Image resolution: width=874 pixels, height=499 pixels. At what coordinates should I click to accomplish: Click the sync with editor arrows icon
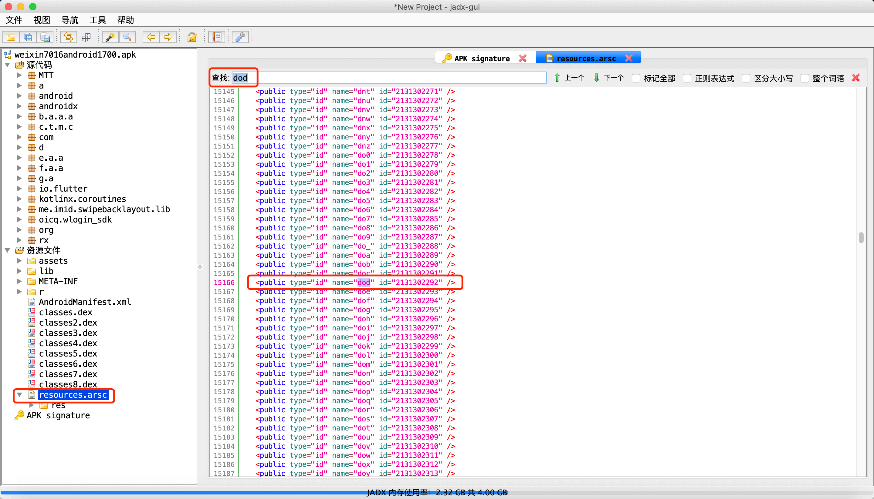pyautogui.click(x=68, y=37)
